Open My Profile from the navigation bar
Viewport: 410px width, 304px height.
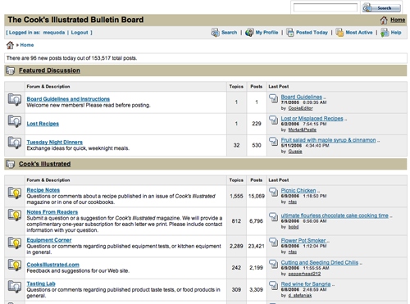pyautogui.click(x=266, y=33)
